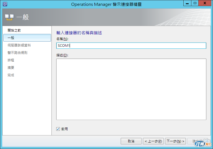Click the 上一步 button
The height and width of the screenshot is (149, 213).
coord(153,141)
